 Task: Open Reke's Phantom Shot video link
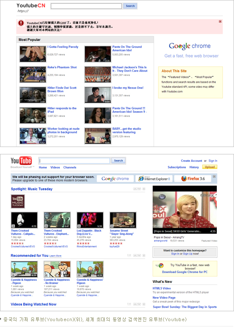62,68
